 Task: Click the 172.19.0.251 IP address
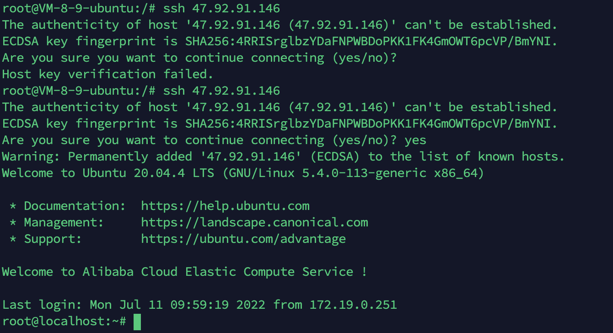(353, 305)
